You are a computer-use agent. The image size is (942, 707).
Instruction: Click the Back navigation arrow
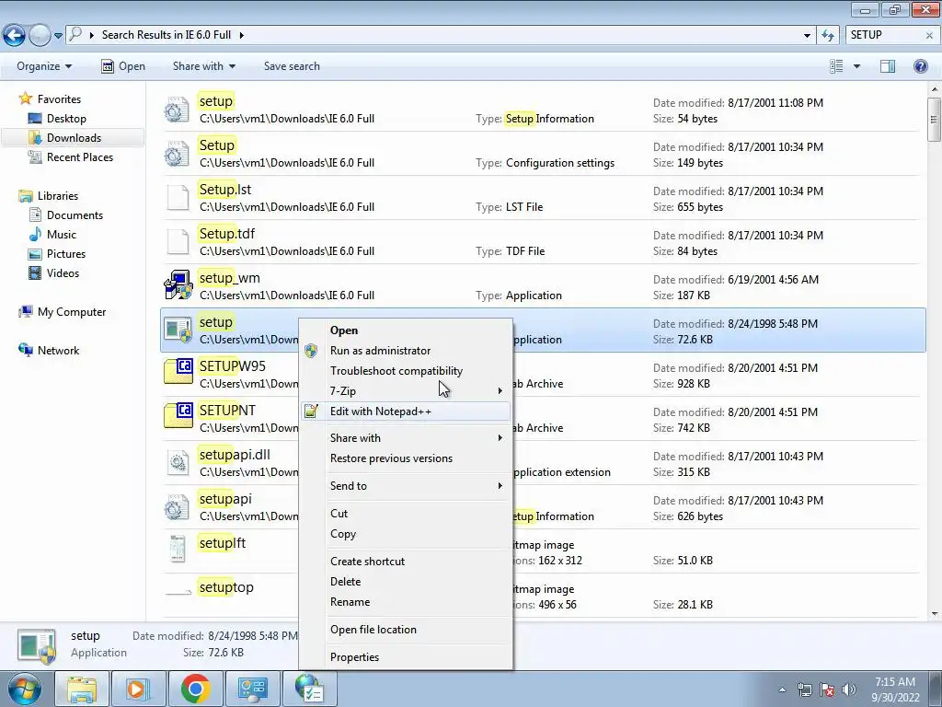coord(14,35)
